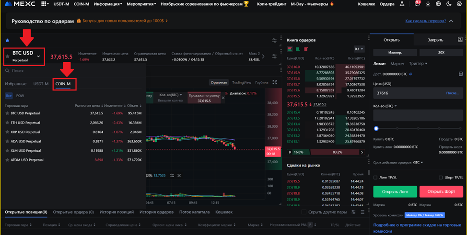Switch to the COIN-M tab in pair list

(x=63, y=84)
